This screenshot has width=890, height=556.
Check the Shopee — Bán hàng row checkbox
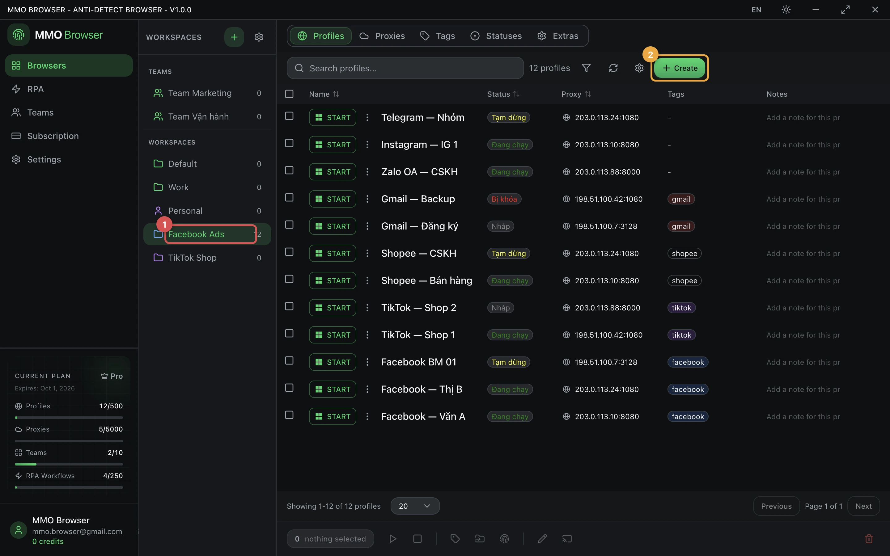pos(290,279)
